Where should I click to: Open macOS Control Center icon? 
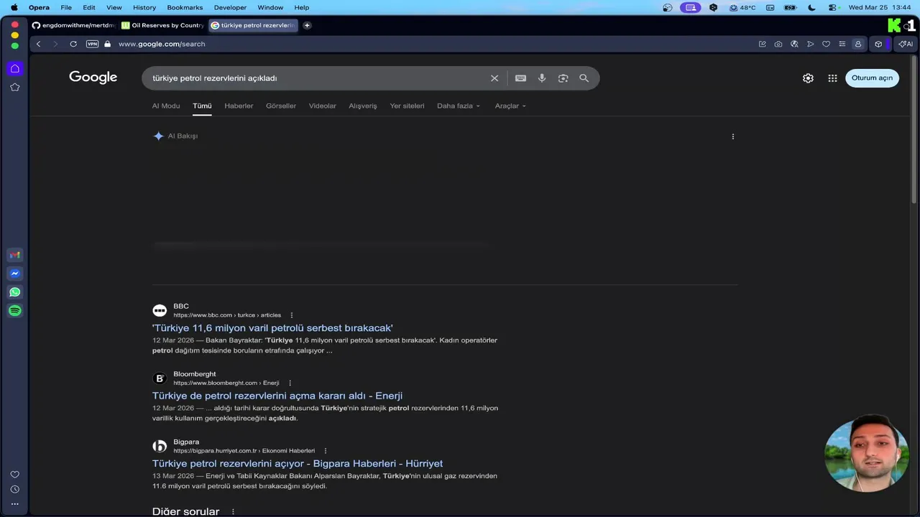[x=833, y=7]
